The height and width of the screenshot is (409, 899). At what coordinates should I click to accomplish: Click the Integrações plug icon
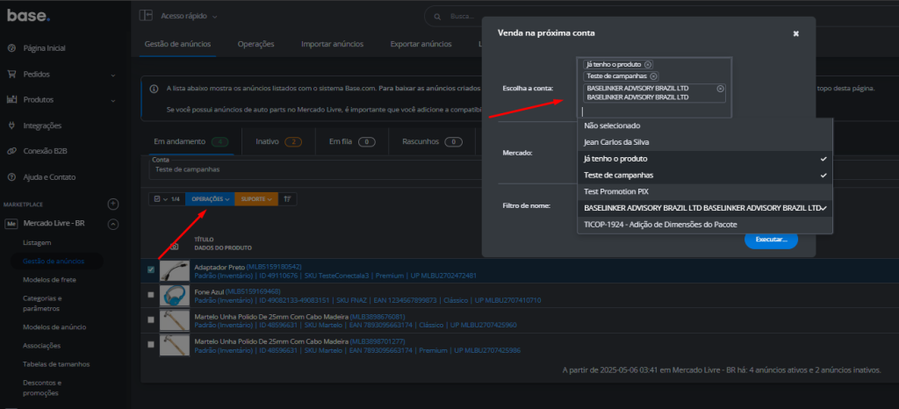click(x=11, y=126)
